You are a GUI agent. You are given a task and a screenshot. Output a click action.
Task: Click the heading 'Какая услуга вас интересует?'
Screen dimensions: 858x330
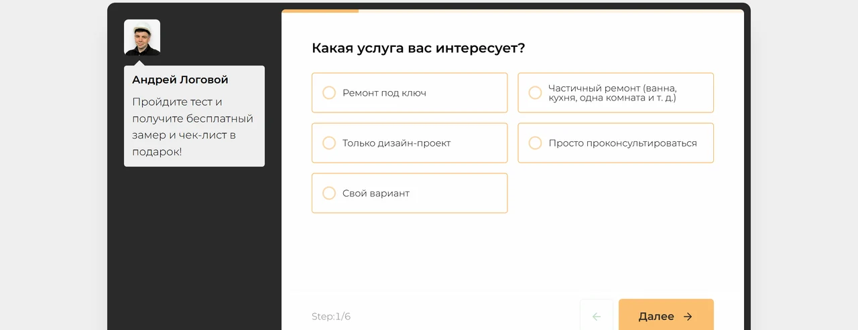418,48
